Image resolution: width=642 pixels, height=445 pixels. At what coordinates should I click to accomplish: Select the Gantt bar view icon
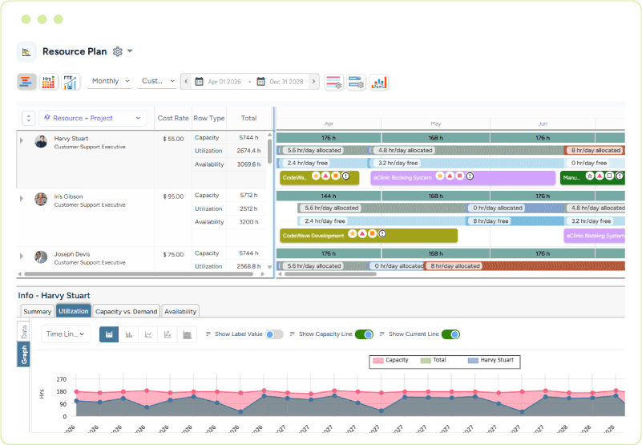click(26, 82)
